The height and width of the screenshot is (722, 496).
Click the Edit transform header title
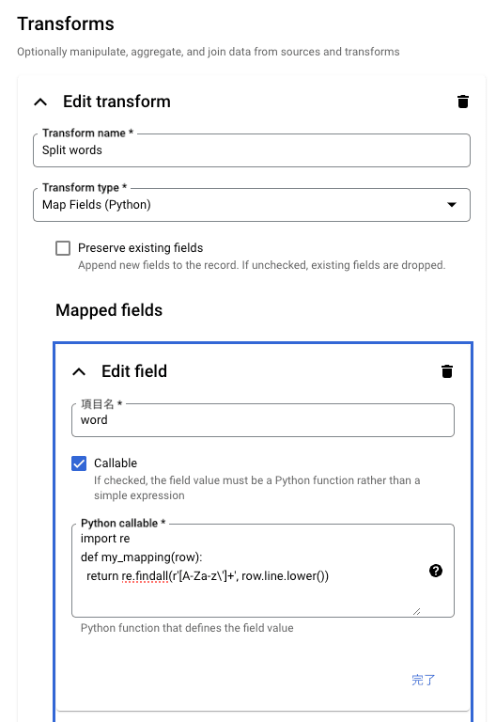(x=116, y=102)
